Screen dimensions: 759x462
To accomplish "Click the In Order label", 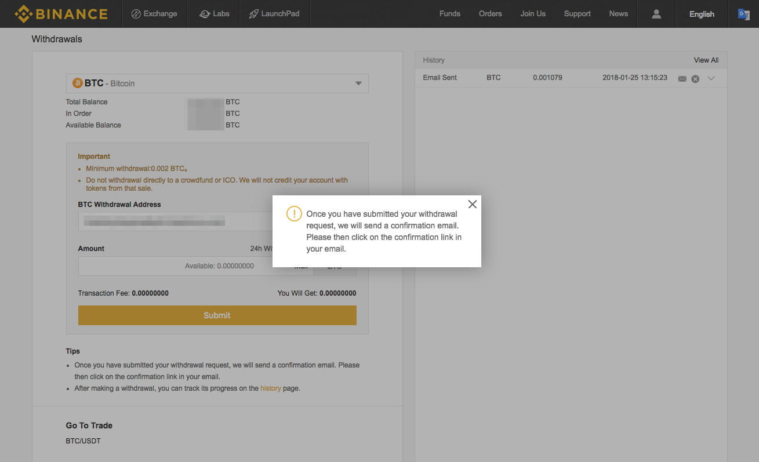I will (79, 114).
